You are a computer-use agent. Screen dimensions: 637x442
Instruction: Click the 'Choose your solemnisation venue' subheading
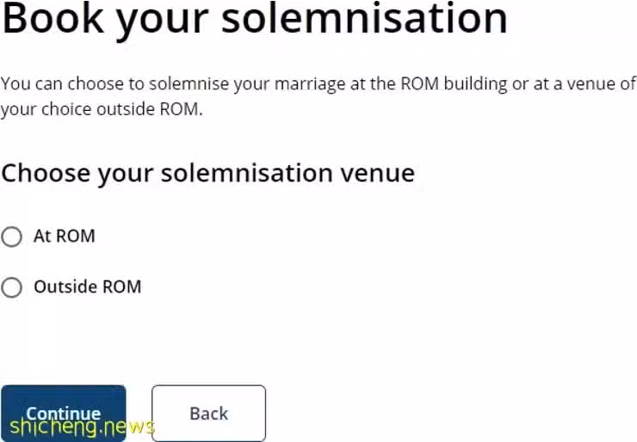pos(208,174)
